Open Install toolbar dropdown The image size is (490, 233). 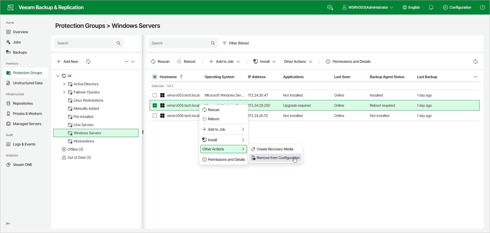pos(264,62)
